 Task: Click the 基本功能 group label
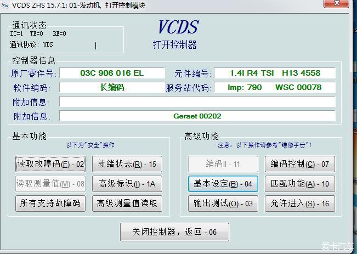[30, 136]
